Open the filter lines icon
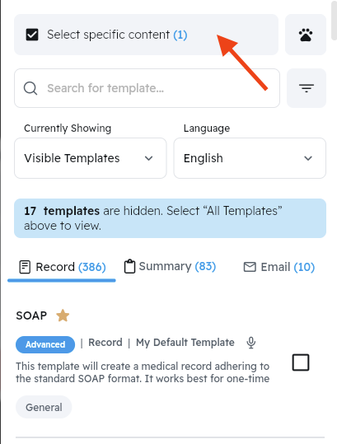The image size is (337, 444). [307, 88]
